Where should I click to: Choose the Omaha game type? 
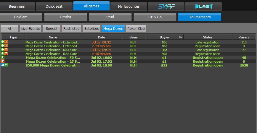(x=65, y=17)
